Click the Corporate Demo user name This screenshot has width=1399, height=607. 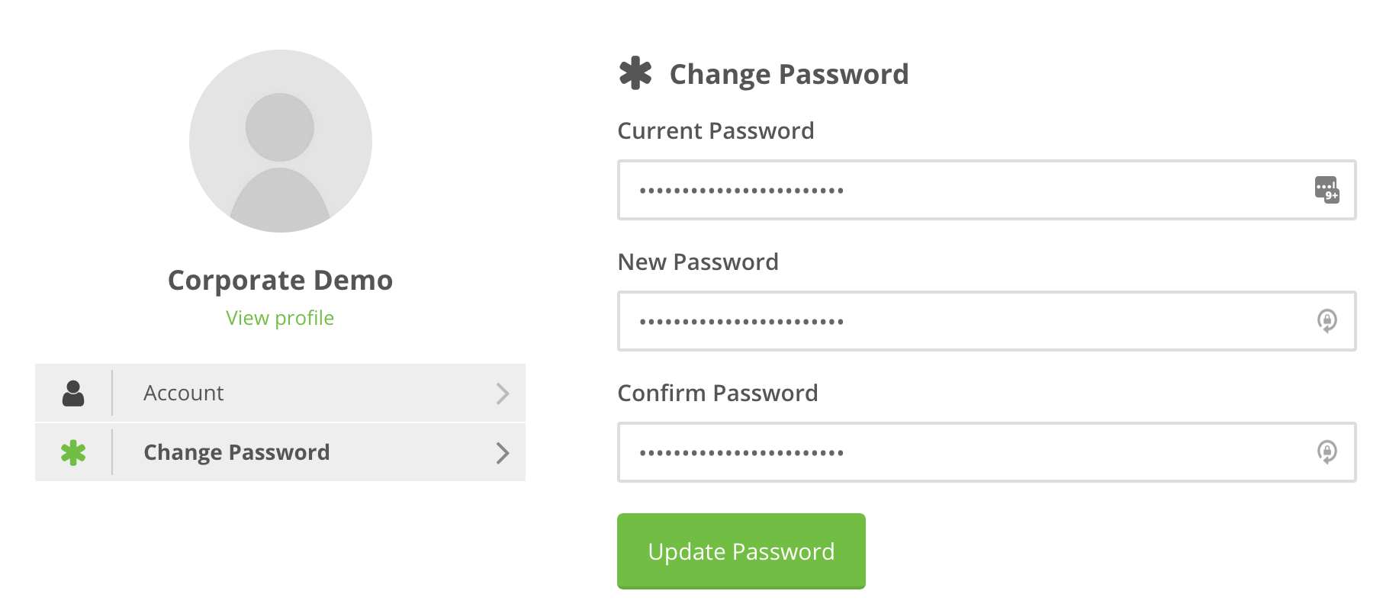[280, 281]
